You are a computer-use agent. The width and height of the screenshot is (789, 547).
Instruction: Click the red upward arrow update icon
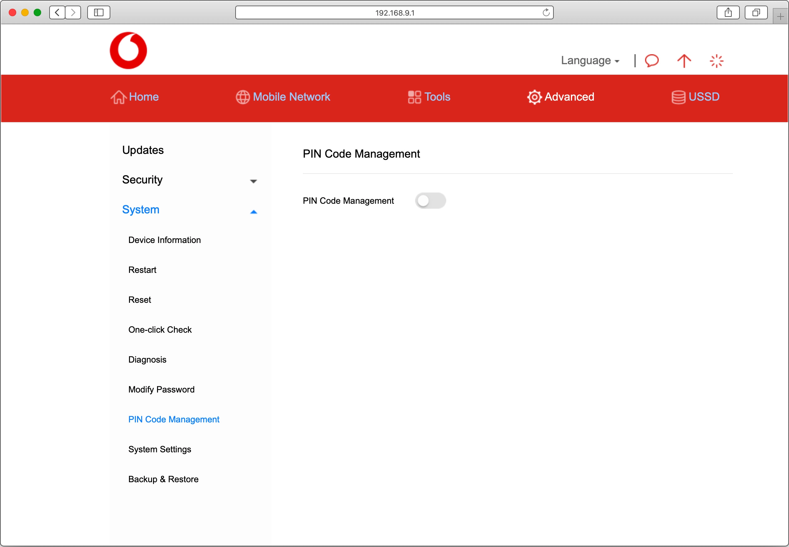(x=684, y=61)
